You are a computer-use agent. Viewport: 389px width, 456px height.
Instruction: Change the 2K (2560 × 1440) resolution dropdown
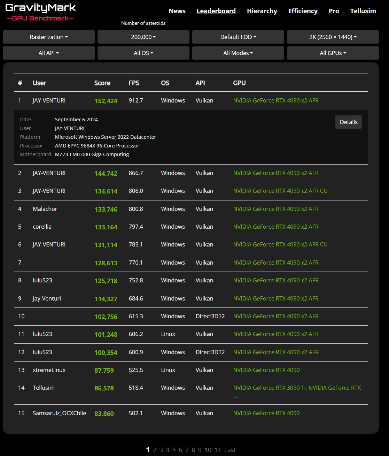coord(333,37)
